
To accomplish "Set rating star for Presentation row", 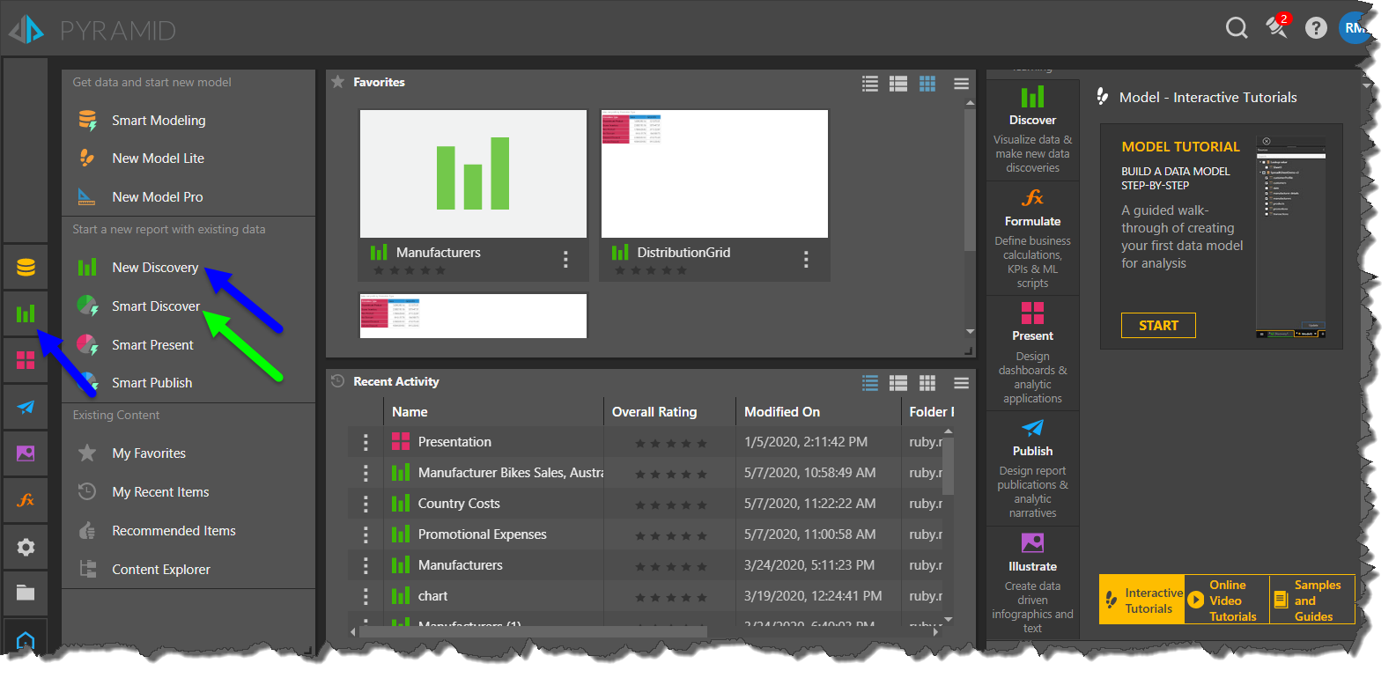I will click(x=671, y=443).
